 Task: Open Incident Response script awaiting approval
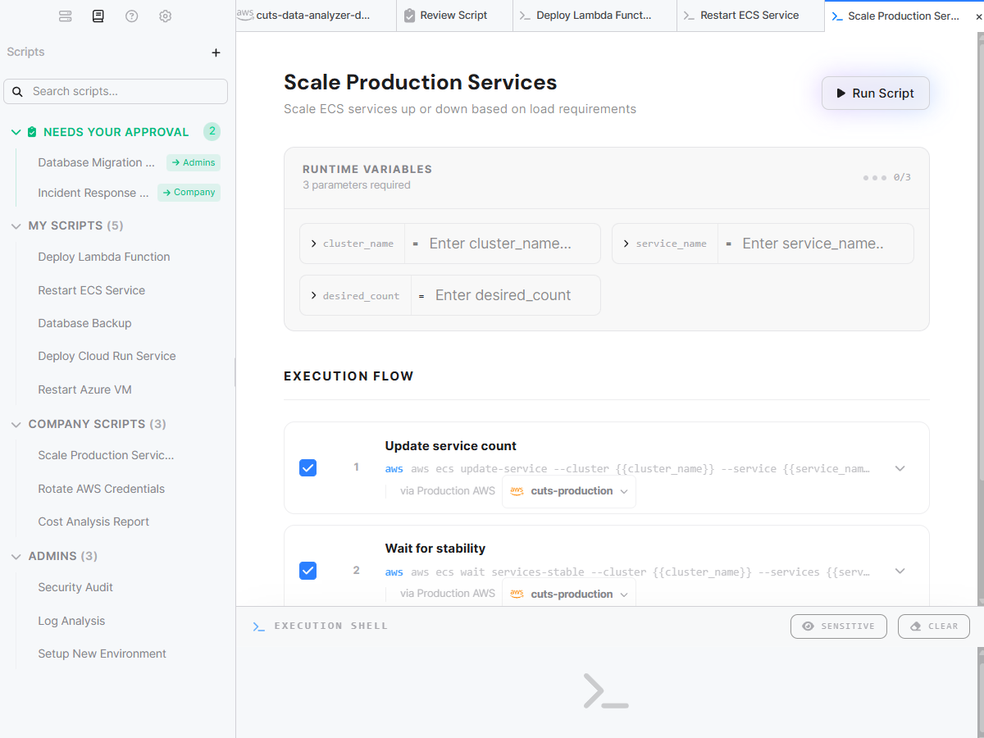(x=93, y=193)
